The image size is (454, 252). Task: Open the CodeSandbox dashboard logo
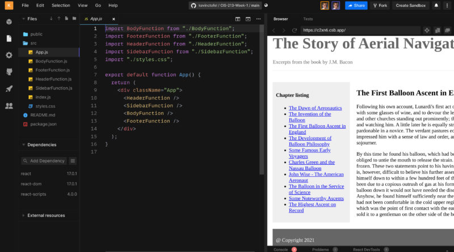pos(9,5)
